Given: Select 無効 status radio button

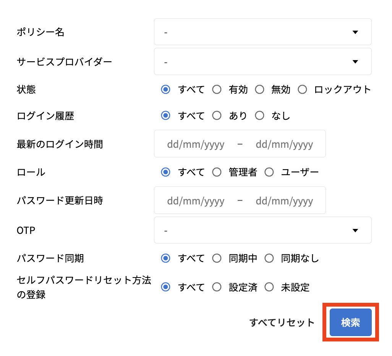Looking at the screenshot, I should (x=260, y=90).
